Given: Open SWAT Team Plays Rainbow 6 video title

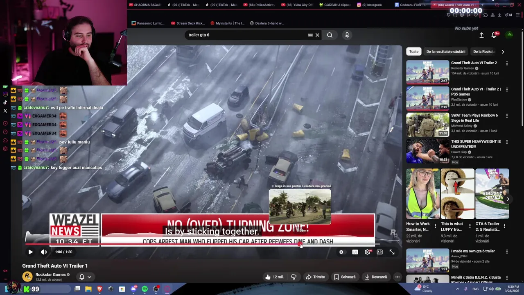Looking at the screenshot, I should pos(474,118).
